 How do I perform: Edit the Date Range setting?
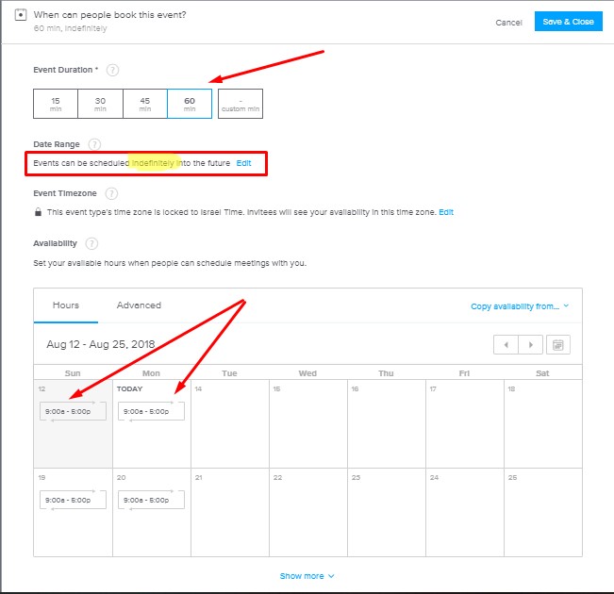click(x=243, y=163)
